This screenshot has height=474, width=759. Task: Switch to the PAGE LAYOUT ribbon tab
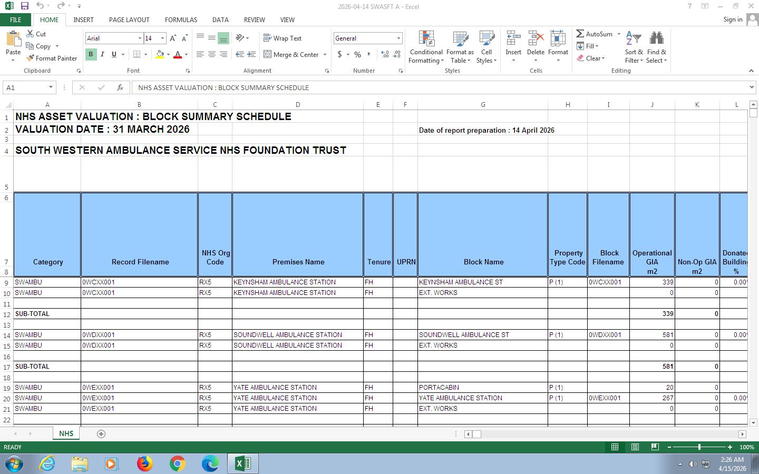click(129, 19)
